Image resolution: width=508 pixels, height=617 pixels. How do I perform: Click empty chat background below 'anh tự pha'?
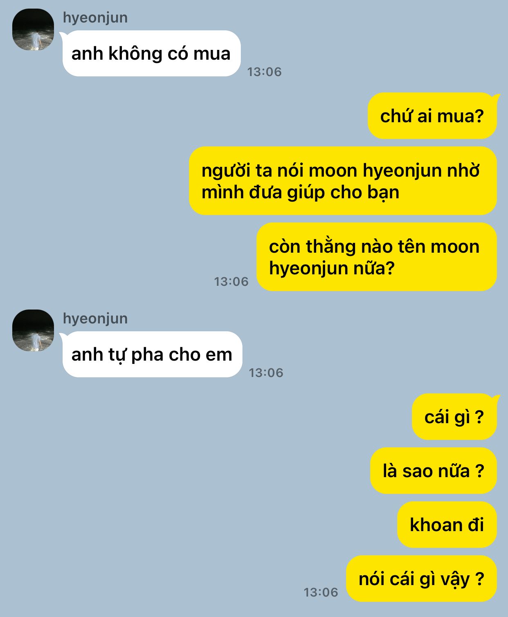click(x=164, y=470)
